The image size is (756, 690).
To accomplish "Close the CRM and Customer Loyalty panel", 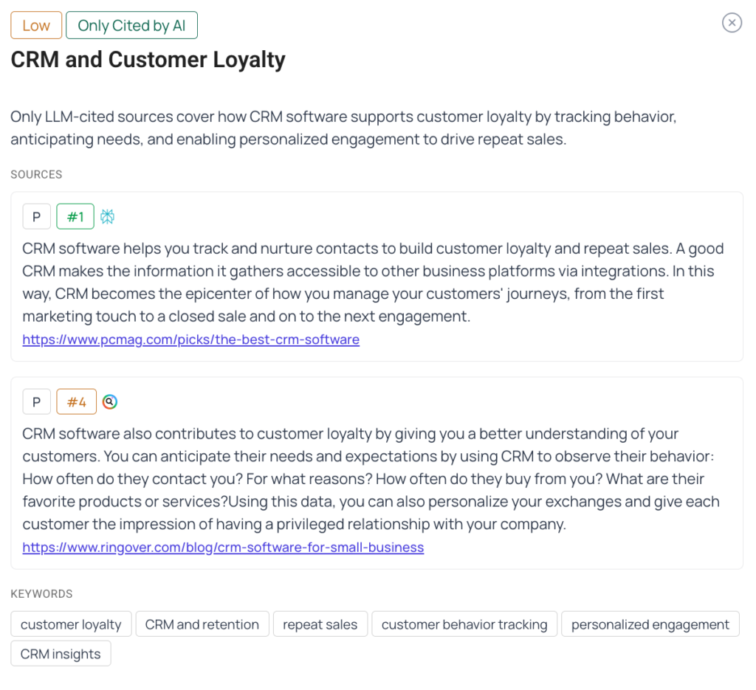I will tap(731, 24).
